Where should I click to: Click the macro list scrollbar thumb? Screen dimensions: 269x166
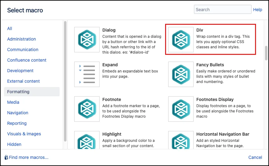click(x=266, y=53)
